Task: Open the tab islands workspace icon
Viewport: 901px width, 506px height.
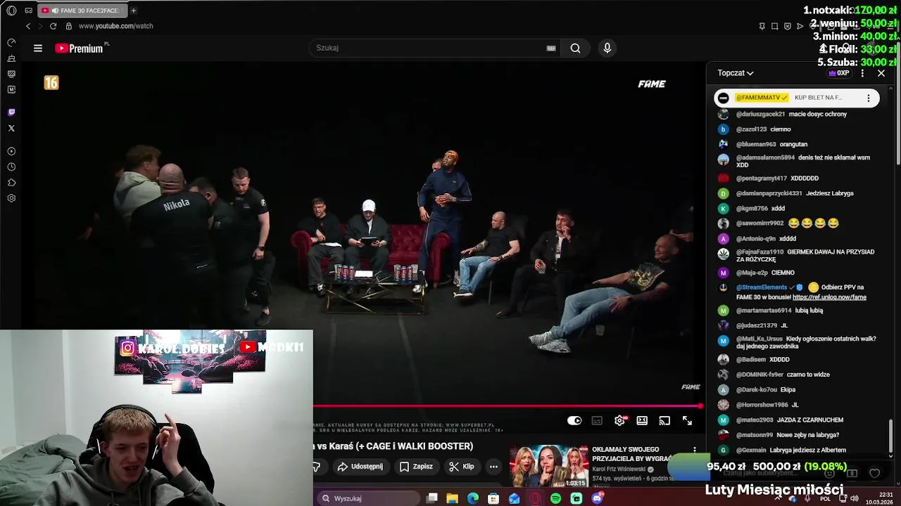Action: pos(28,11)
